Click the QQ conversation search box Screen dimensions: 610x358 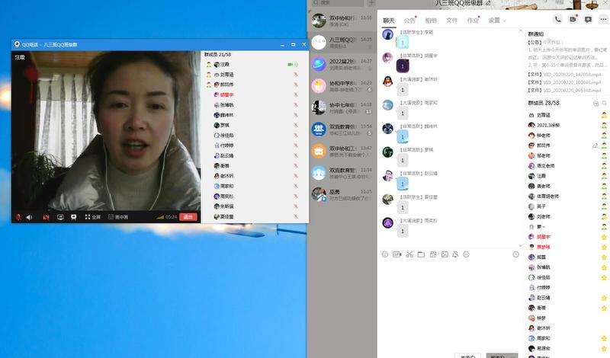pyautogui.click(x=338, y=3)
